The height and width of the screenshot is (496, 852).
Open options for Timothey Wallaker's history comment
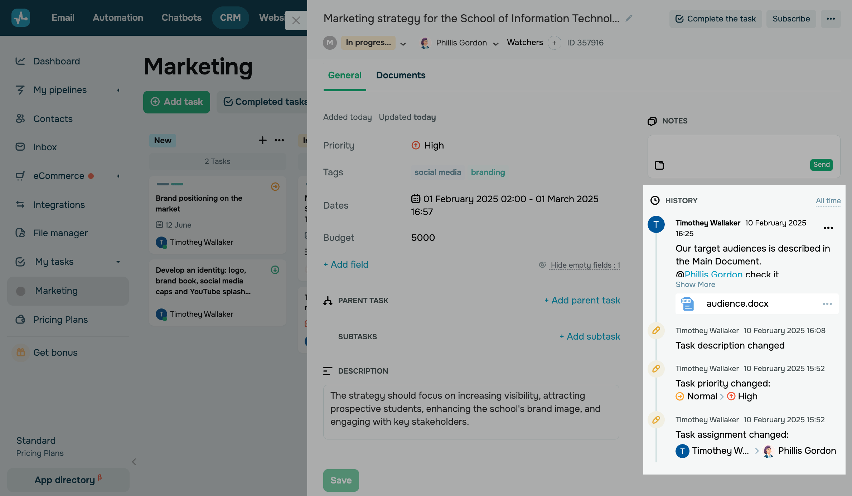828,228
